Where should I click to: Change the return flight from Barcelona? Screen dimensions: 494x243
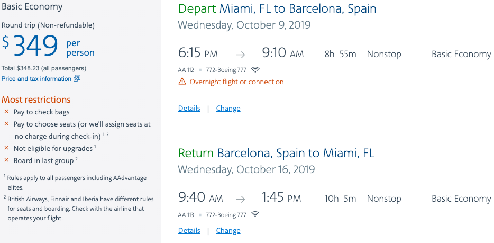(x=228, y=231)
